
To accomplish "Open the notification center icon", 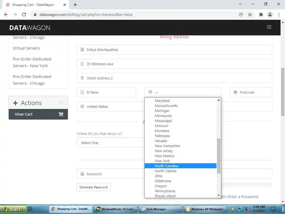I will [273, 209].
